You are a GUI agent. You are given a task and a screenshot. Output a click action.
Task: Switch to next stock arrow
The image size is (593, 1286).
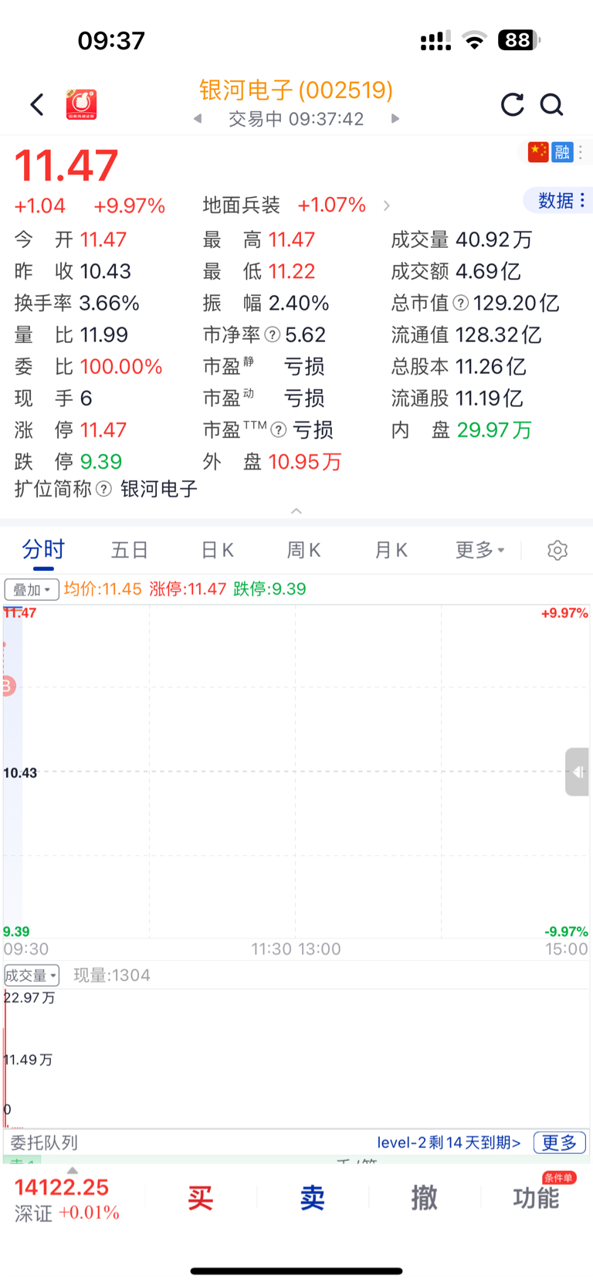pyautogui.click(x=395, y=119)
